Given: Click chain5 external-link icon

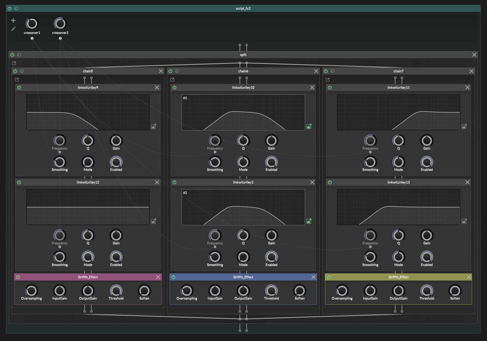Looking at the screenshot, I should (17, 79).
